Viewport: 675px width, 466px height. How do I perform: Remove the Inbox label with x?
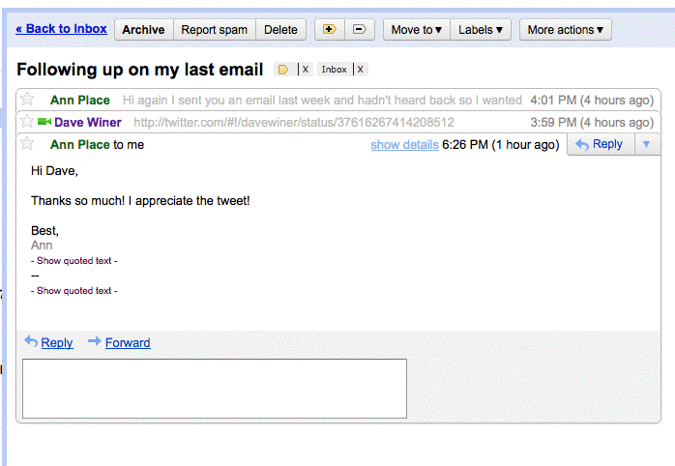361,70
